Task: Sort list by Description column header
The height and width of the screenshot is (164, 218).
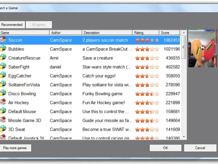Action: 107,33
